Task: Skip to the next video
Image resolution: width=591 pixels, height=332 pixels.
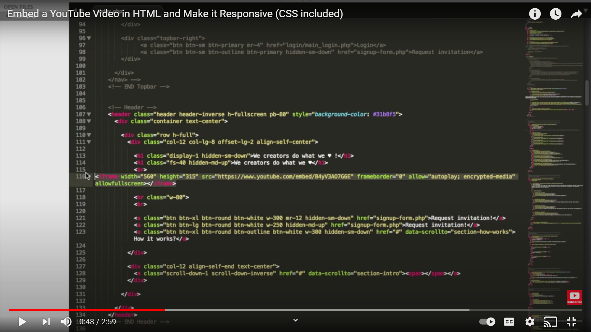Action: click(46, 322)
